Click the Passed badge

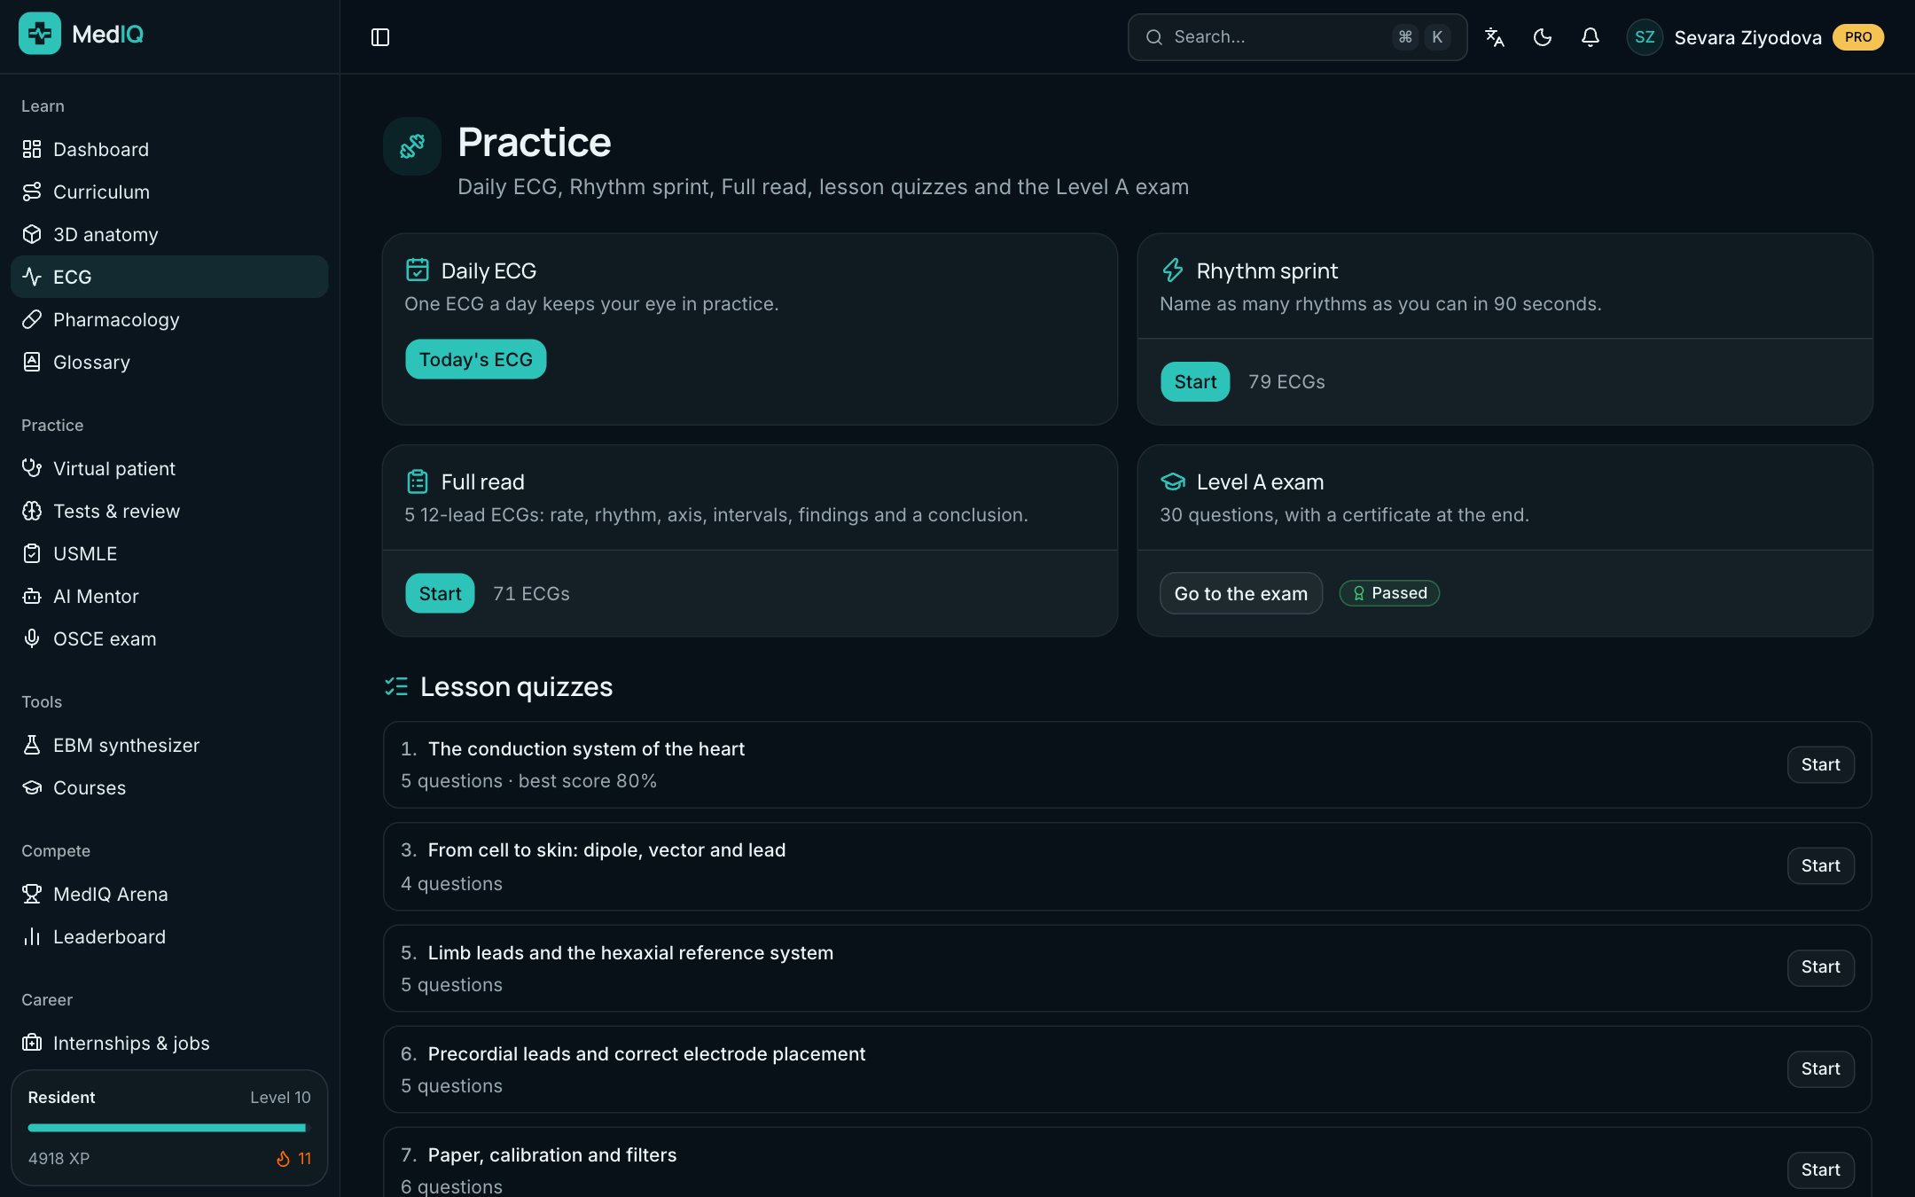click(x=1389, y=593)
